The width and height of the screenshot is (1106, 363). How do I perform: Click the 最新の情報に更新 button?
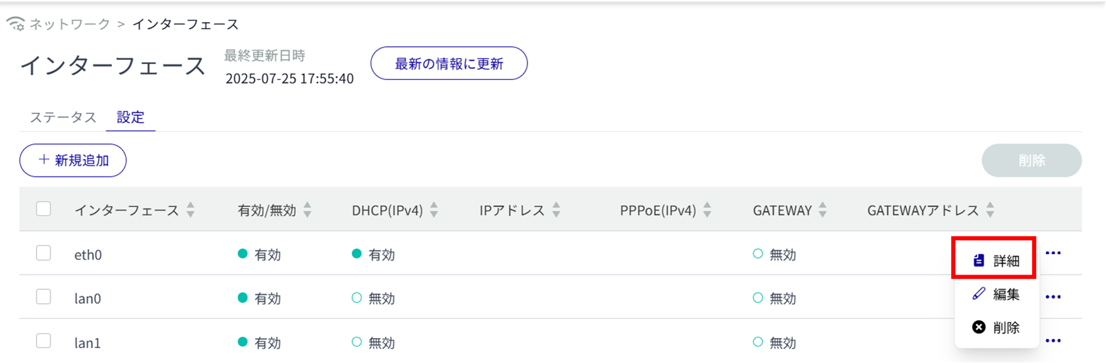(449, 63)
